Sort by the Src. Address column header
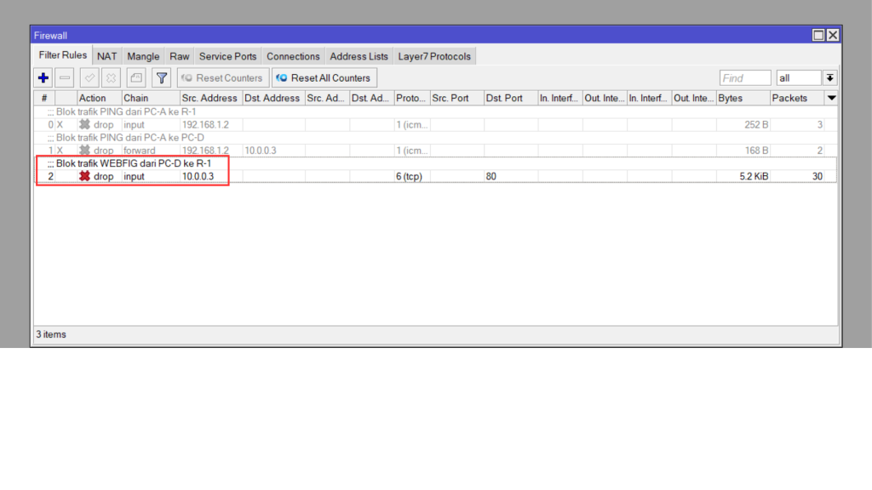The image size is (872, 490). [209, 98]
